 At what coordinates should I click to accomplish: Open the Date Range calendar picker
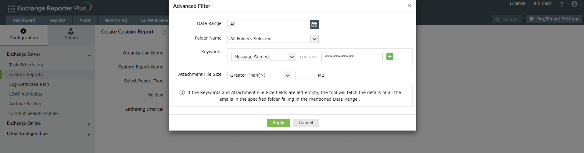[314, 24]
